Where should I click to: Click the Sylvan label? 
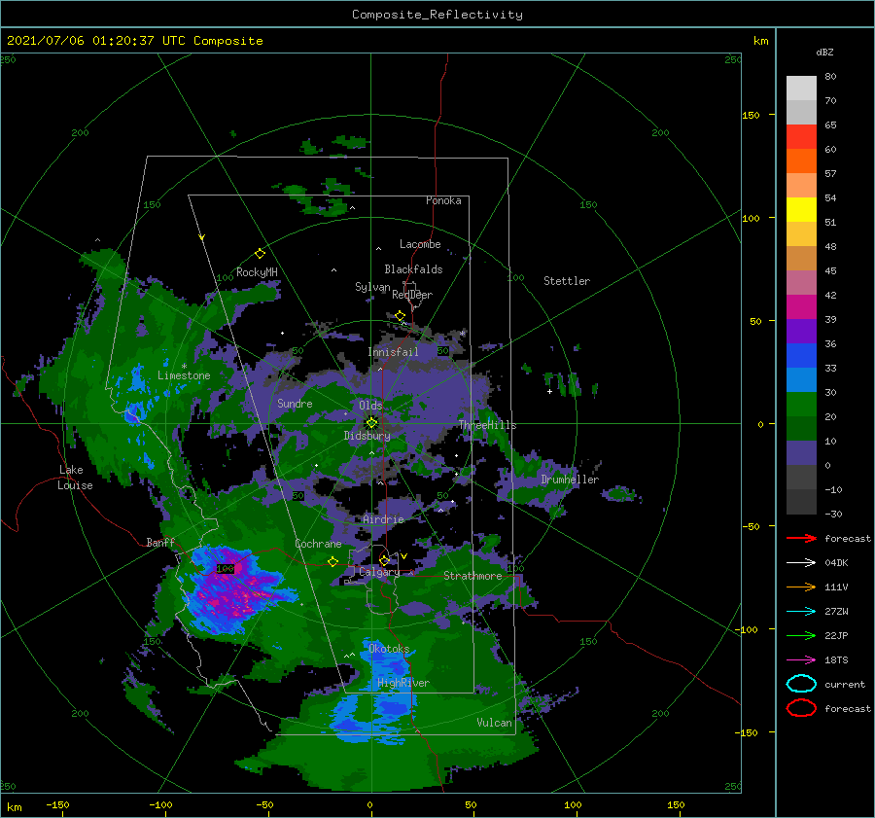372,287
